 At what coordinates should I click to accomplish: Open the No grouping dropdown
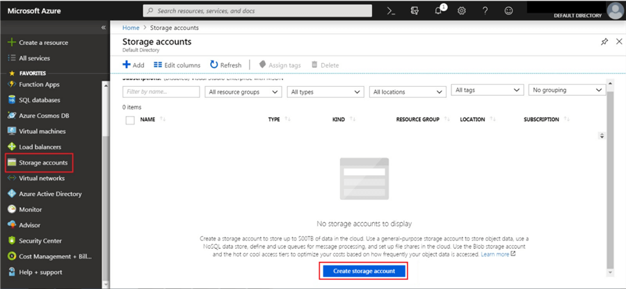[567, 90]
